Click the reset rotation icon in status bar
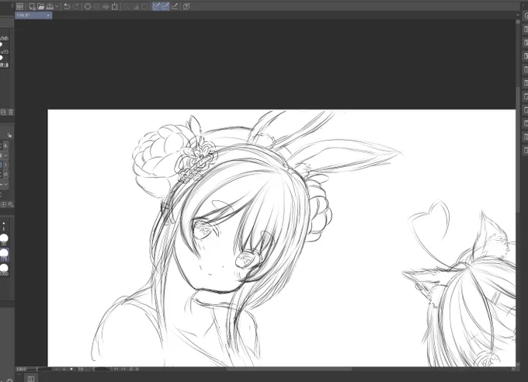The width and height of the screenshot is (528, 382). 131,370
